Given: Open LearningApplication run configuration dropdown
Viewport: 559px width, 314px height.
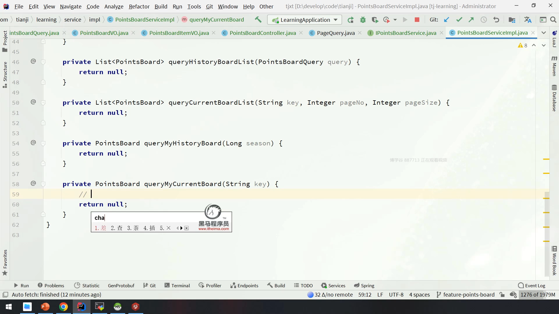Looking at the screenshot, I should click(x=305, y=20).
